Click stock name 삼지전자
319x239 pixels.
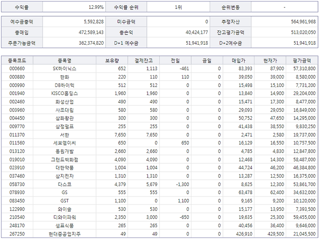point(65,176)
